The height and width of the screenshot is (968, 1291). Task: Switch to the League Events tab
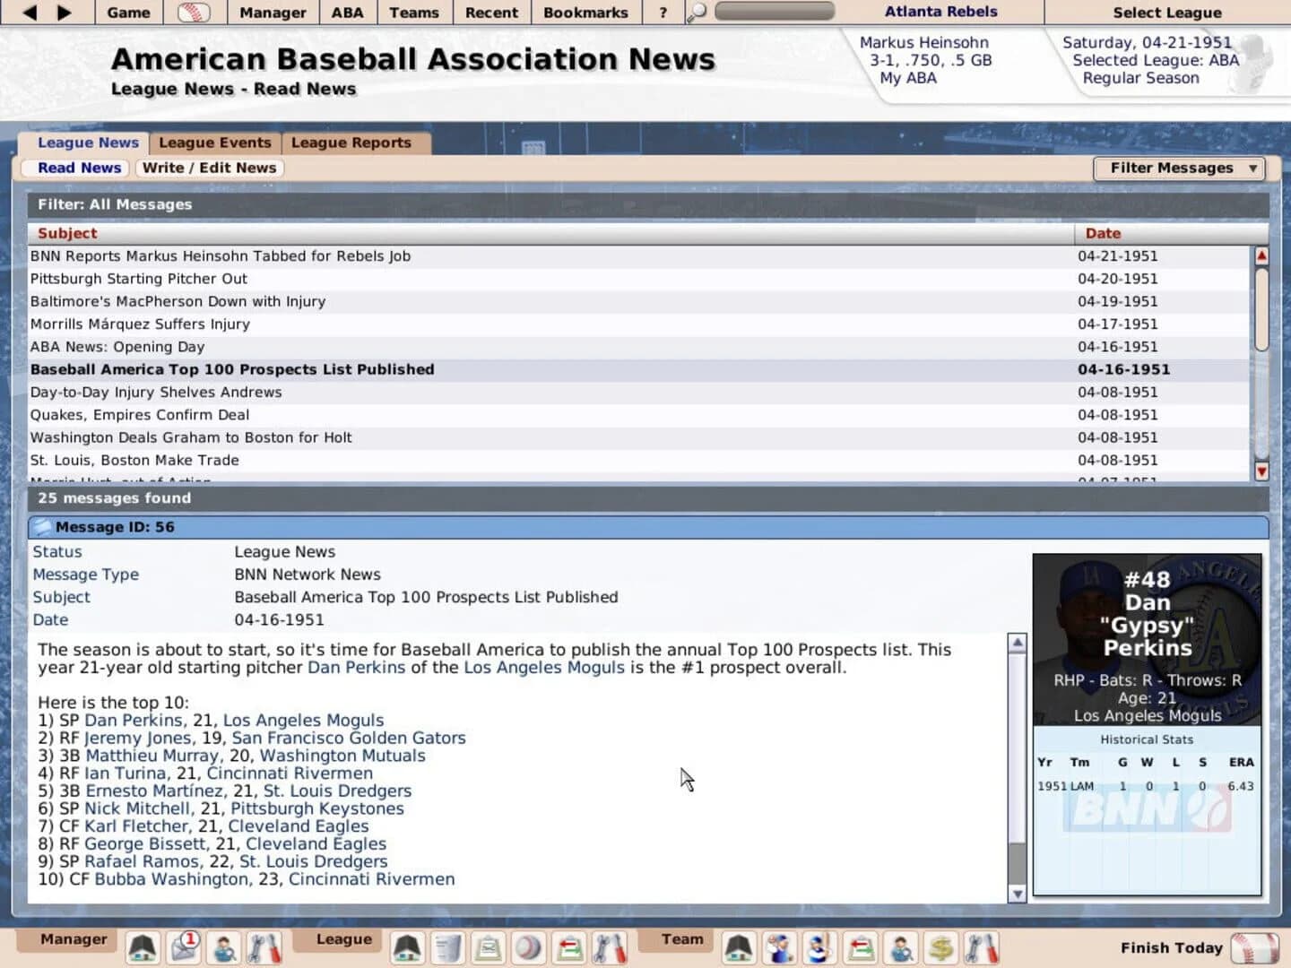coord(214,143)
